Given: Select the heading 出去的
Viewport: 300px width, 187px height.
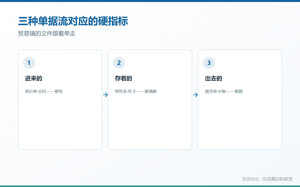Looking at the screenshot, I should (213, 79).
